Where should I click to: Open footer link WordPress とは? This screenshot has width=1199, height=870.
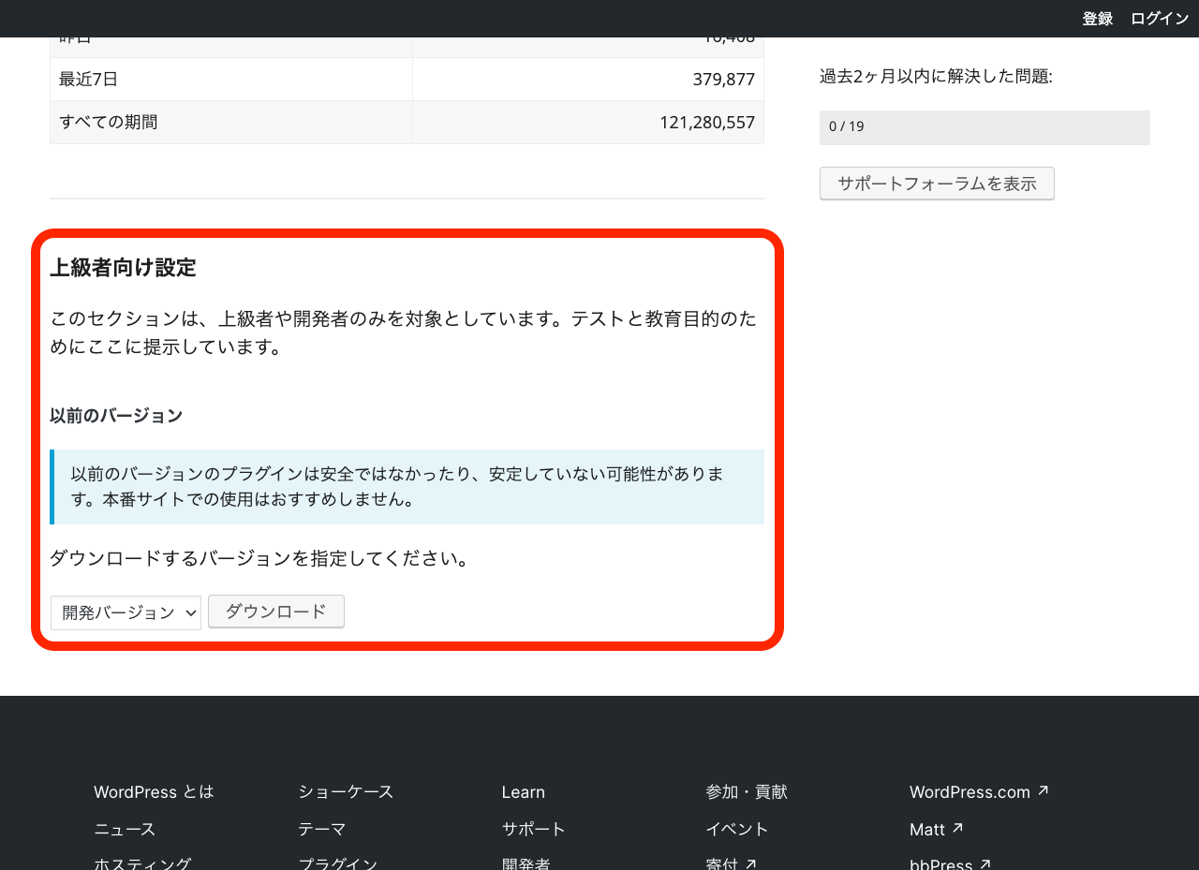[x=154, y=792]
